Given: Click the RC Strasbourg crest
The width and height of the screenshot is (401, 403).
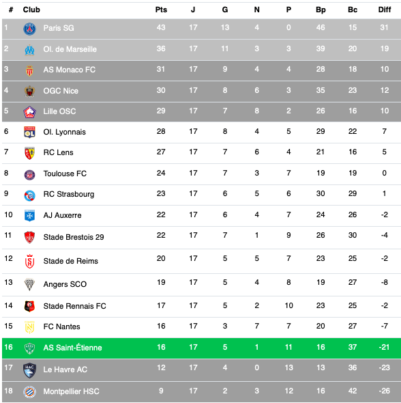Looking at the screenshot, I should [29, 196].
